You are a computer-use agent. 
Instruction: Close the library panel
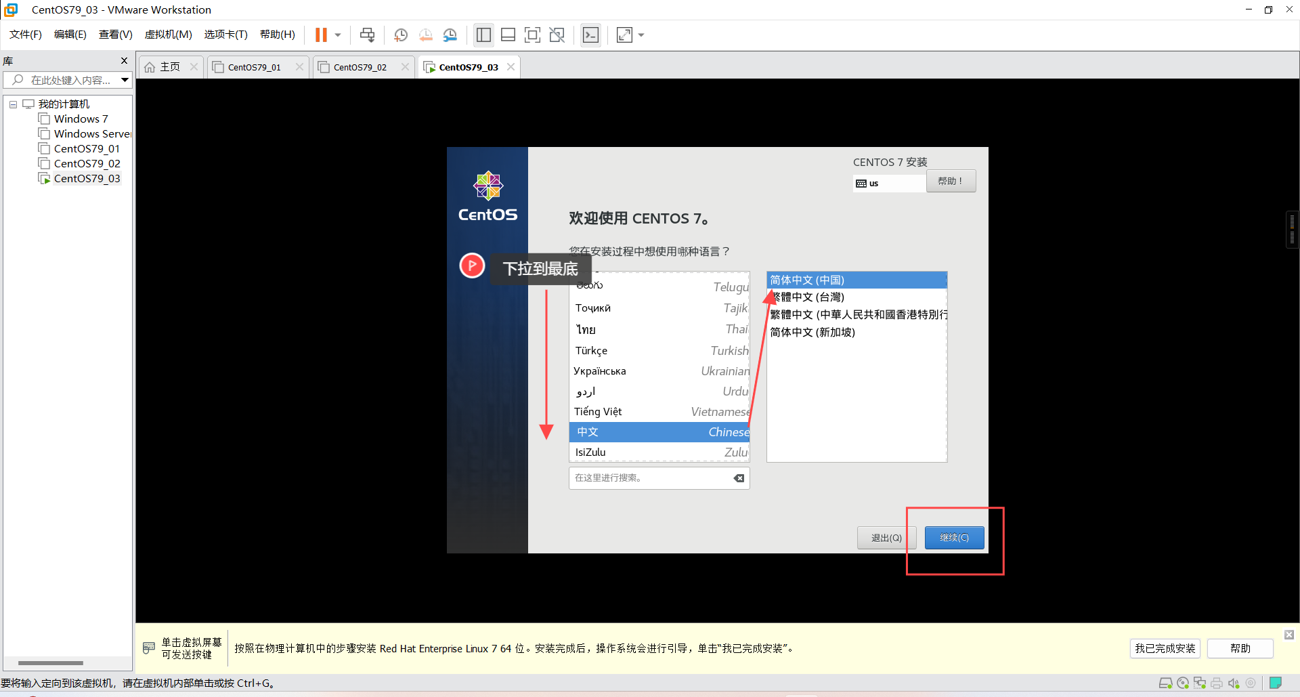point(124,61)
